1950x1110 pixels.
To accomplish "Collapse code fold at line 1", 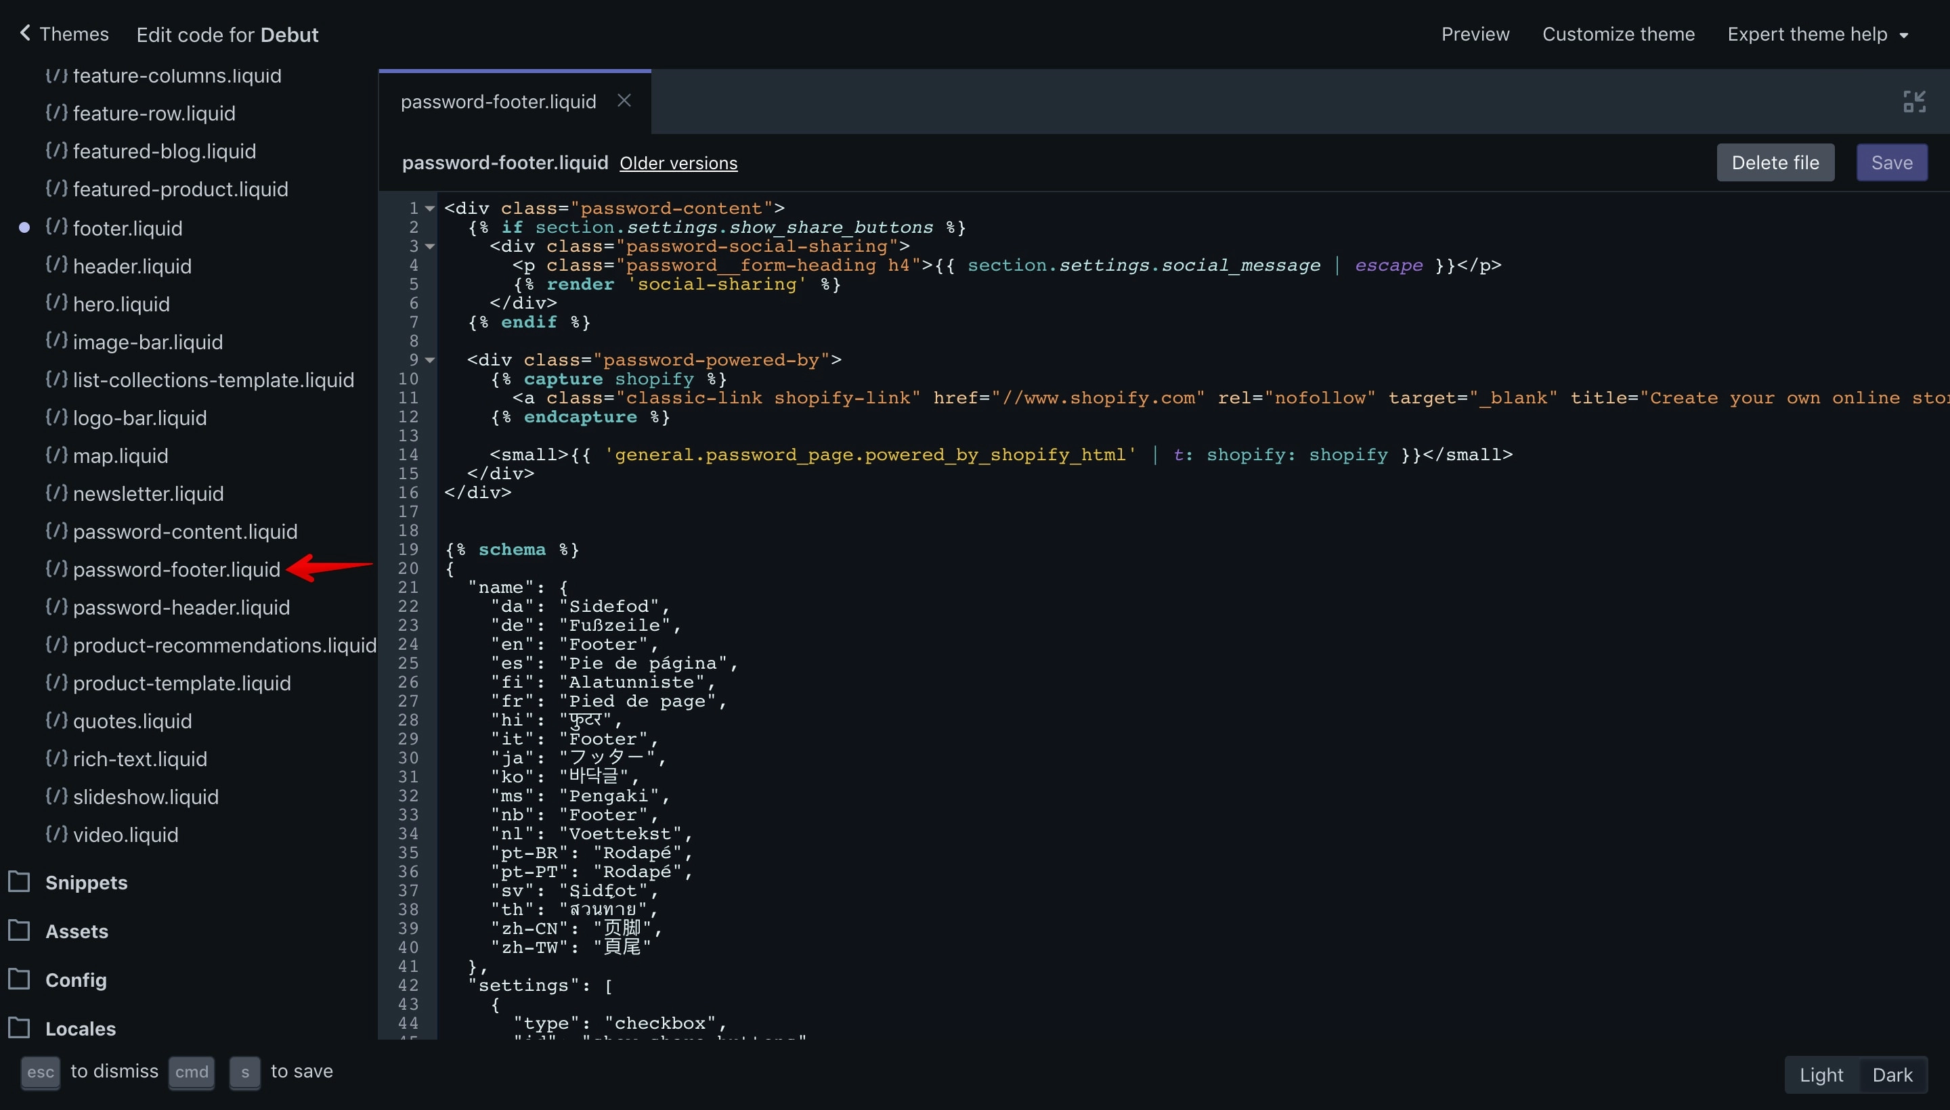I will pyautogui.click(x=429, y=208).
